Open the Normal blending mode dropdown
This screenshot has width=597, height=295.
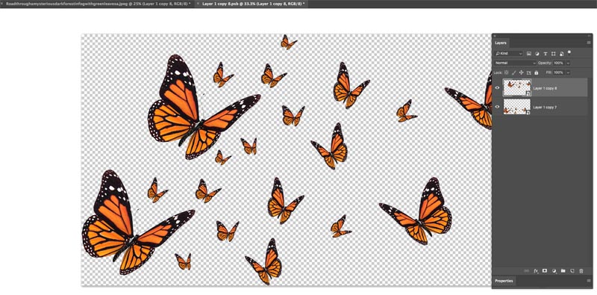(x=515, y=63)
